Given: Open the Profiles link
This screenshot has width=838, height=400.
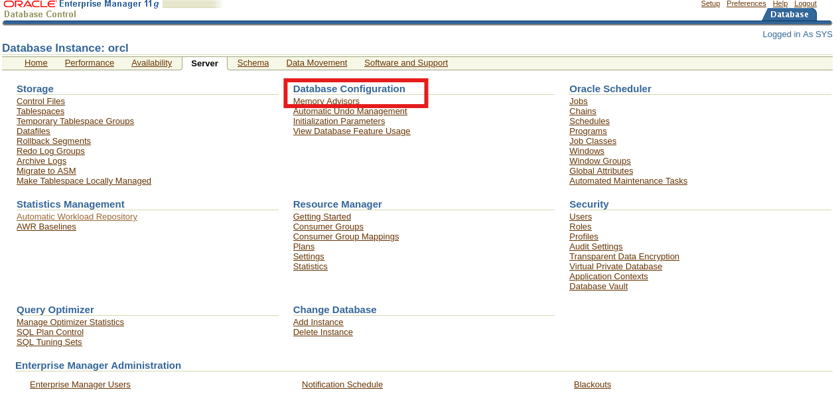Looking at the screenshot, I should (x=584, y=237).
